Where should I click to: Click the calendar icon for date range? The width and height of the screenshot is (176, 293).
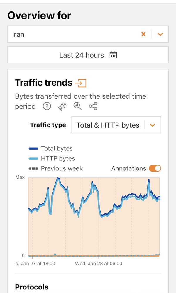113,55
